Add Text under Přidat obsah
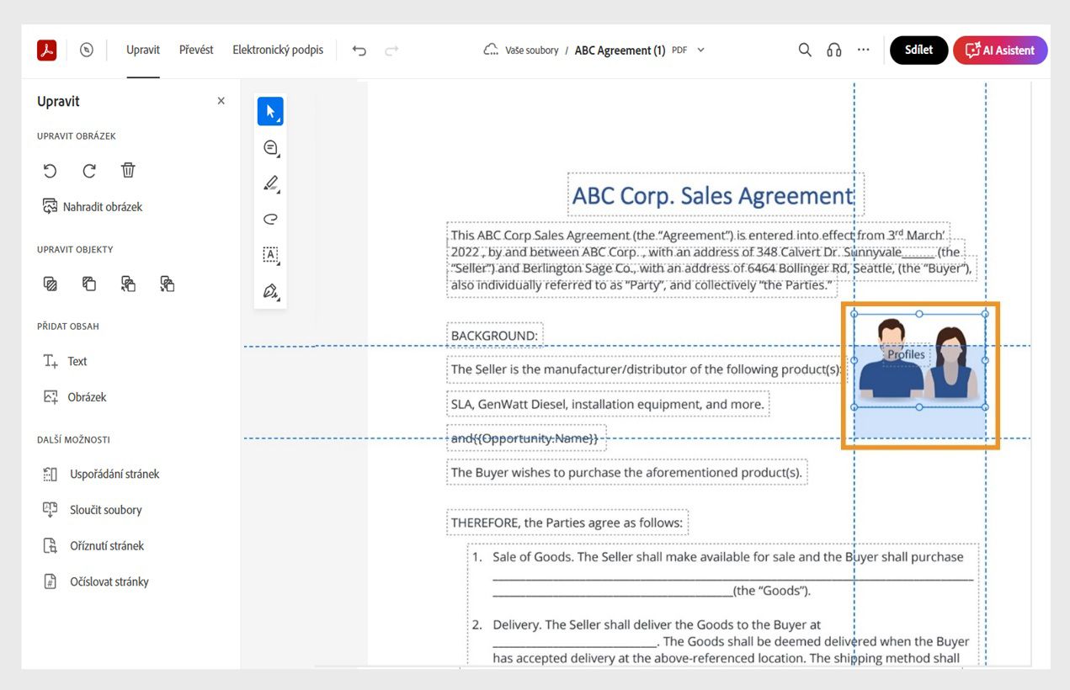Image resolution: width=1070 pixels, height=690 pixels. [65, 361]
